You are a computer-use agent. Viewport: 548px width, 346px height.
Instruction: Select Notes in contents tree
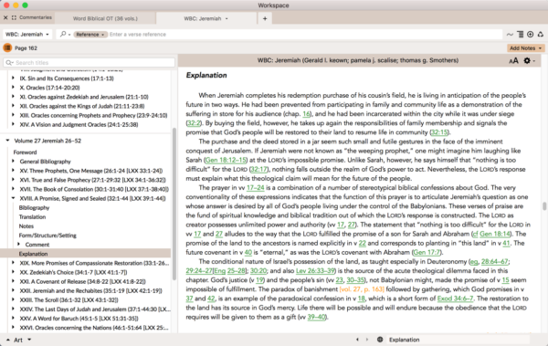26,226
